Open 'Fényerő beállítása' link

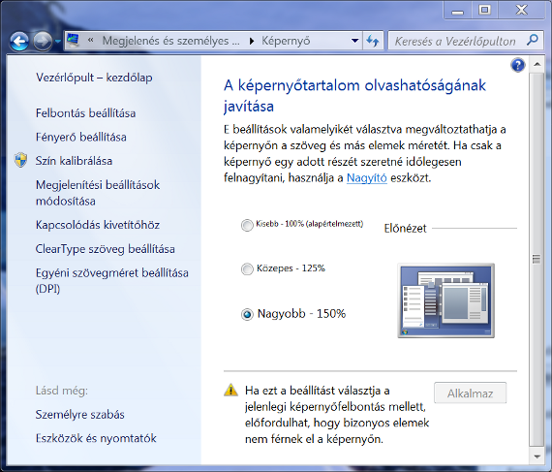coord(81,137)
